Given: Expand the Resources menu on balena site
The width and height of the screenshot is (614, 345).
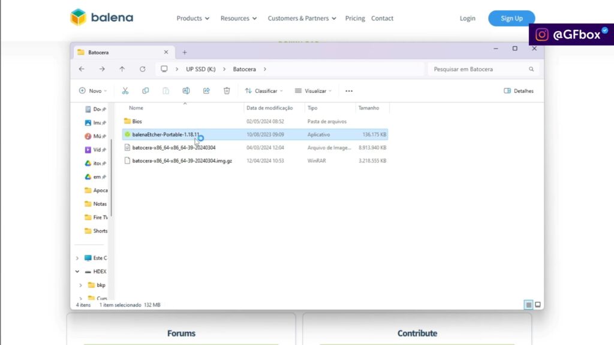Looking at the screenshot, I should (239, 19).
